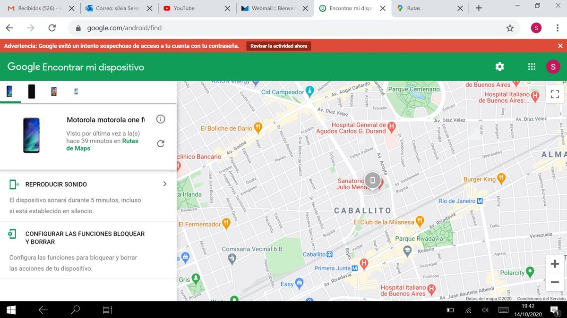Toggle map fullscreen view
Image resolution: width=567 pixels, height=318 pixels.
555,94
